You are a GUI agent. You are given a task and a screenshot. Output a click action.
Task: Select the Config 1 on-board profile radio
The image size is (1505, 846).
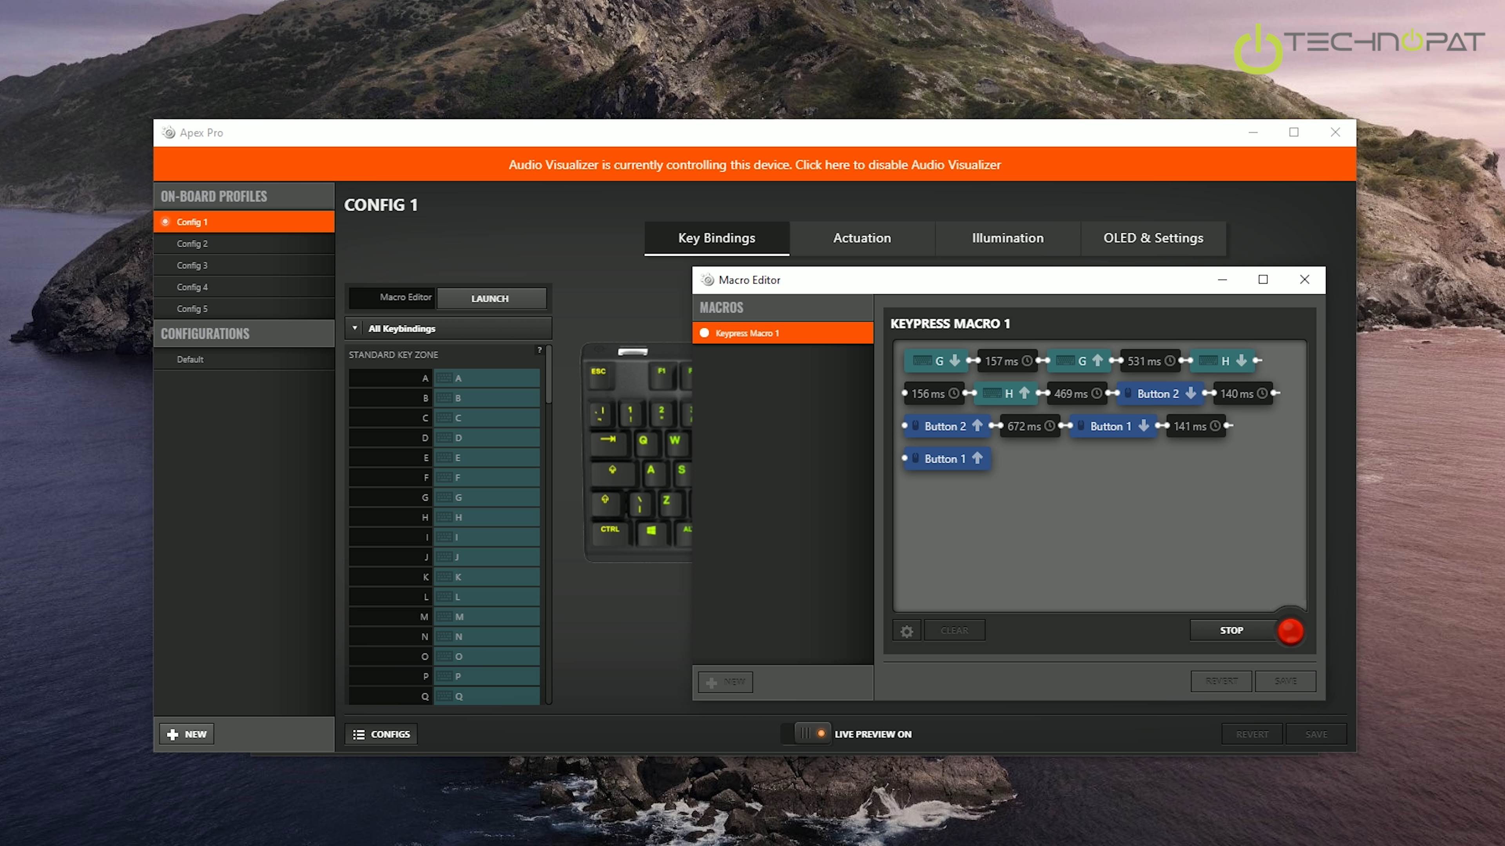(x=166, y=222)
